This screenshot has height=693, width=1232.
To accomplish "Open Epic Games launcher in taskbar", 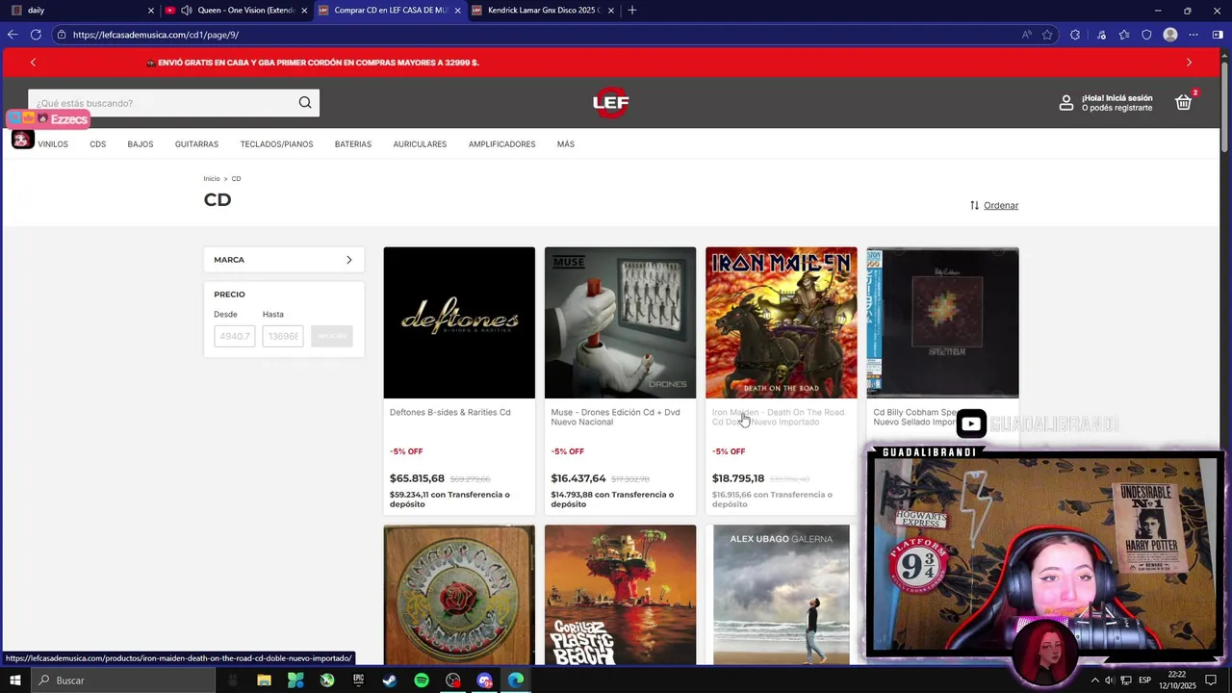I will pos(358,680).
